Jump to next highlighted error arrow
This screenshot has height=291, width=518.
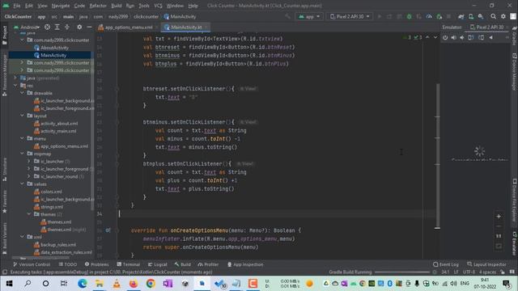pos(435,38)
